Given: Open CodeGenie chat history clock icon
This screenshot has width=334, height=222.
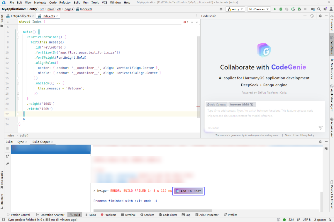Looking at the screenshot, I should pos(312,16).
